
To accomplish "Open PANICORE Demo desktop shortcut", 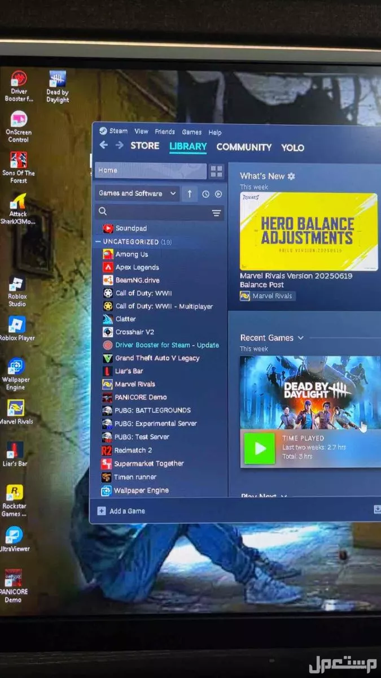I will coord(13,586).
